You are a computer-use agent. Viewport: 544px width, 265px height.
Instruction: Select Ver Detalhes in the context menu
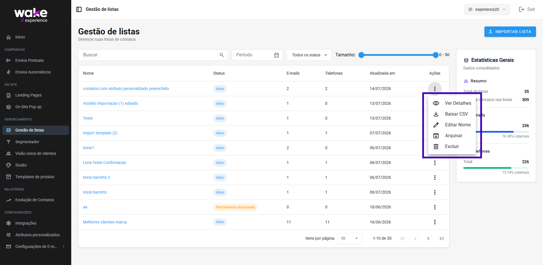click(x=452, y=103)
